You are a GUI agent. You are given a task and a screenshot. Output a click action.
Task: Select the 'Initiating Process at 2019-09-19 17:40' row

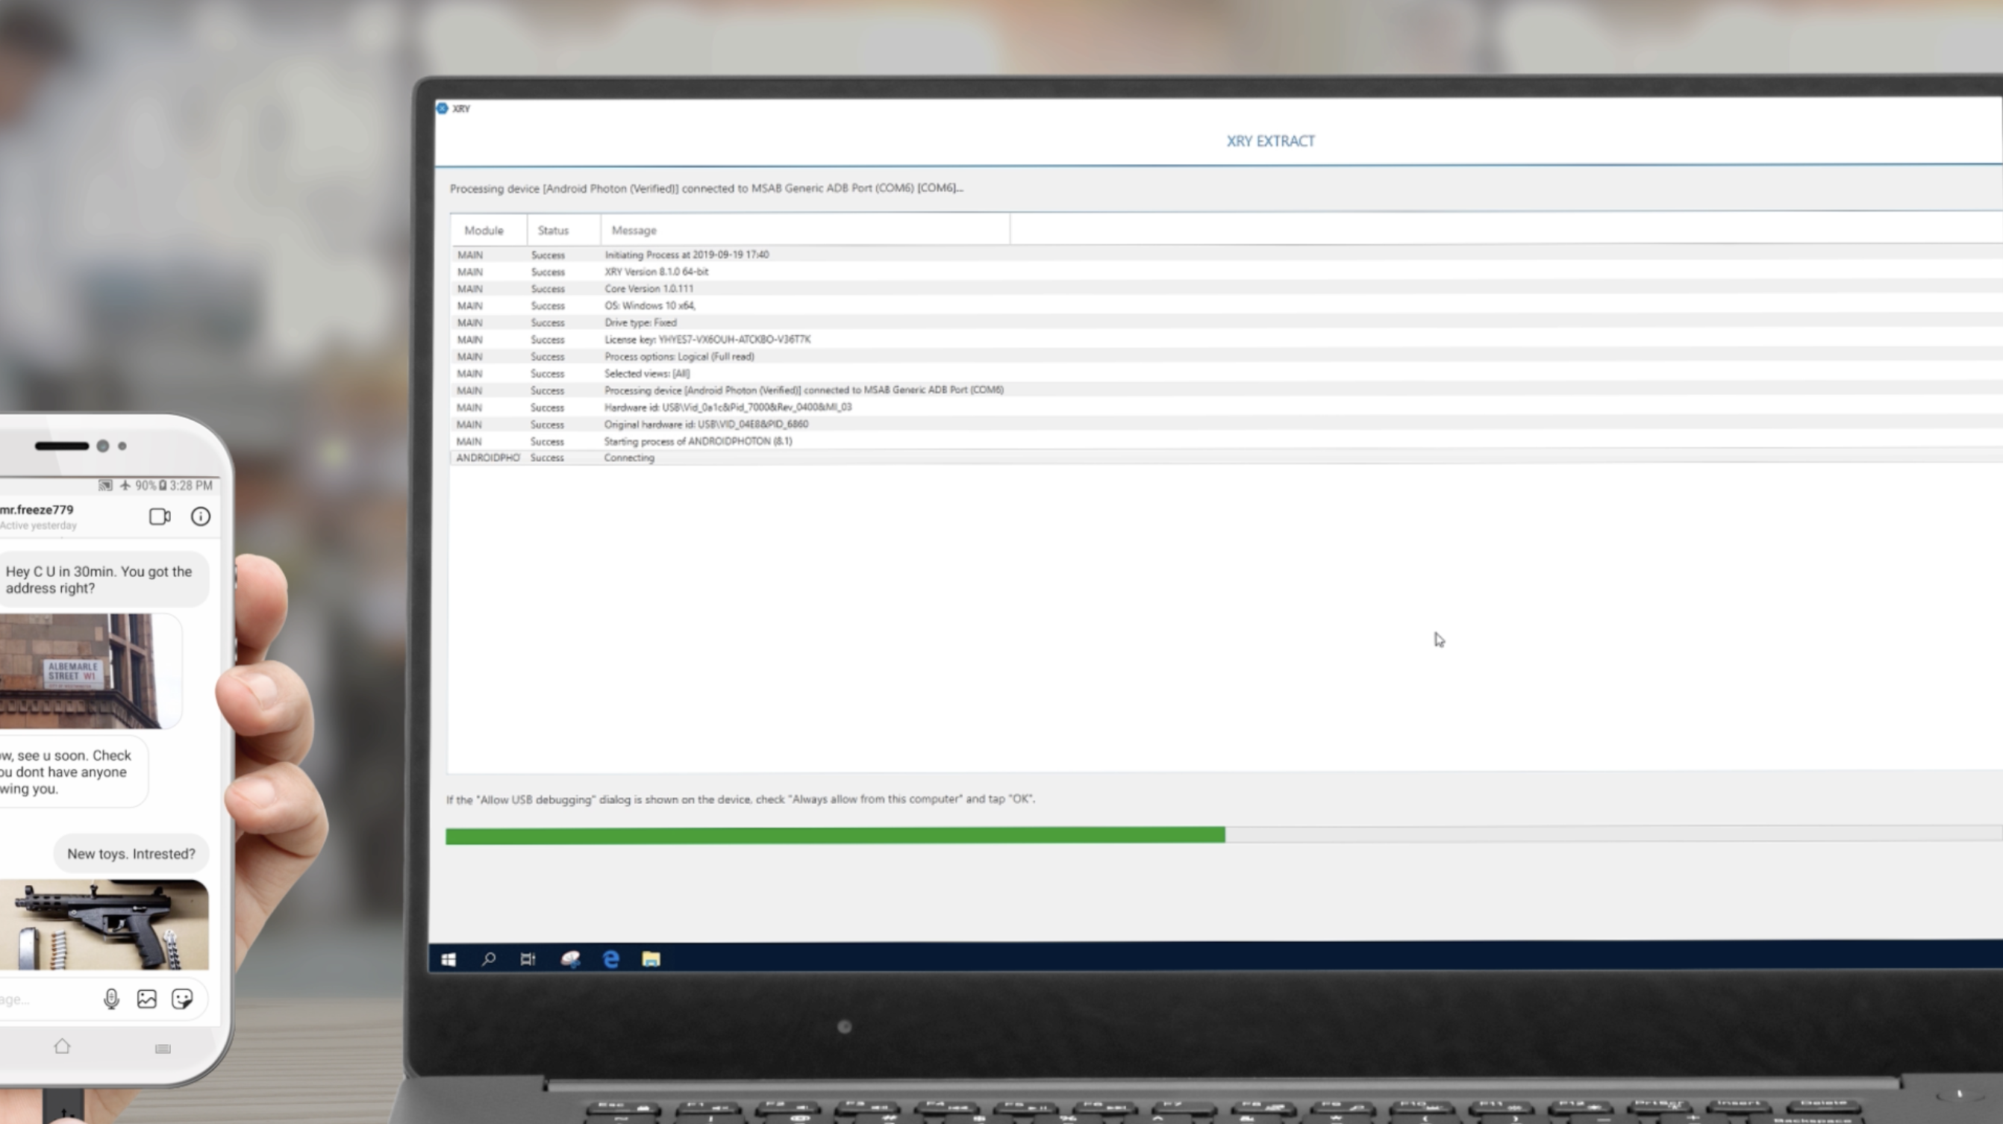coord(1226,255)
